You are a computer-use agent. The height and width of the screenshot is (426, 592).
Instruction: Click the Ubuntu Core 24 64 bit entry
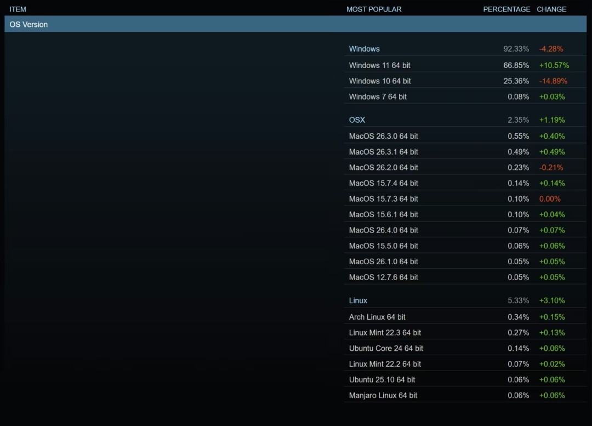click(x=386, y=349)
